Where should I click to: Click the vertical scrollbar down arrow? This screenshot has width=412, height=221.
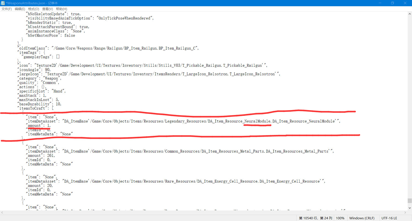click(410, 208)
